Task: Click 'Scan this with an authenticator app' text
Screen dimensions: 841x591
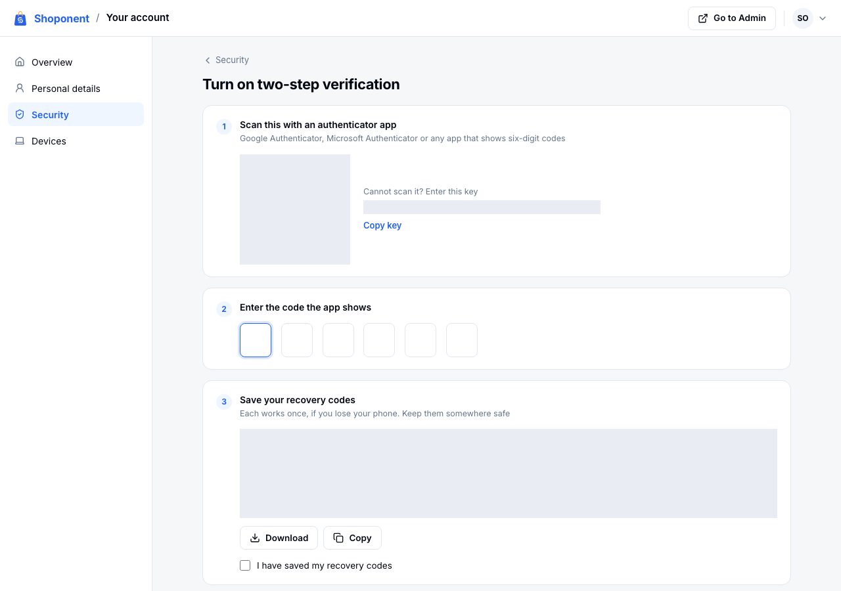Action: coord(318,125)
